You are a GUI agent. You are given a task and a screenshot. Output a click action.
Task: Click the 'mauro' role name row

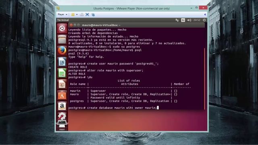74,94
